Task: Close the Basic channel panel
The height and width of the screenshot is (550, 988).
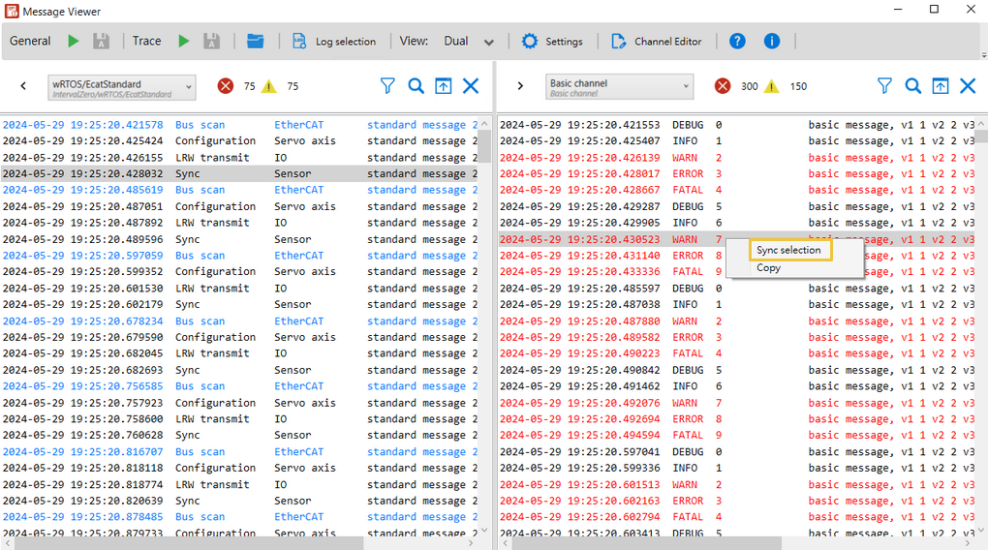Action: pos(967,86)
